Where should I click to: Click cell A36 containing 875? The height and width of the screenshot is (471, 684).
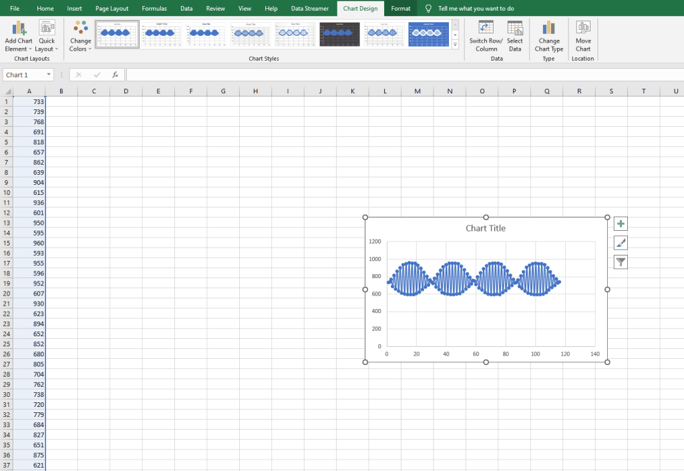pyautogui.click(x=29, y=455)
